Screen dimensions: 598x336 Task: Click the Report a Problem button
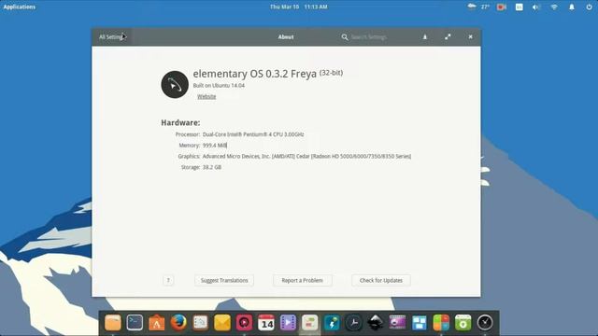(x=303, y=280)
